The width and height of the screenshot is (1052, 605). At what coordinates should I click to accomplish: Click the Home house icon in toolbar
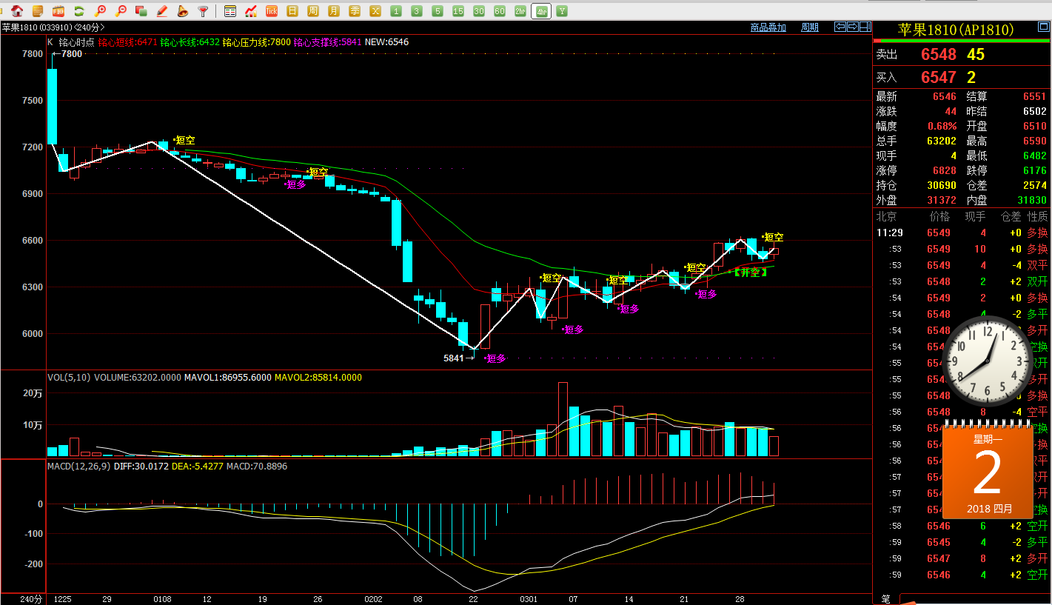[17, 11]
